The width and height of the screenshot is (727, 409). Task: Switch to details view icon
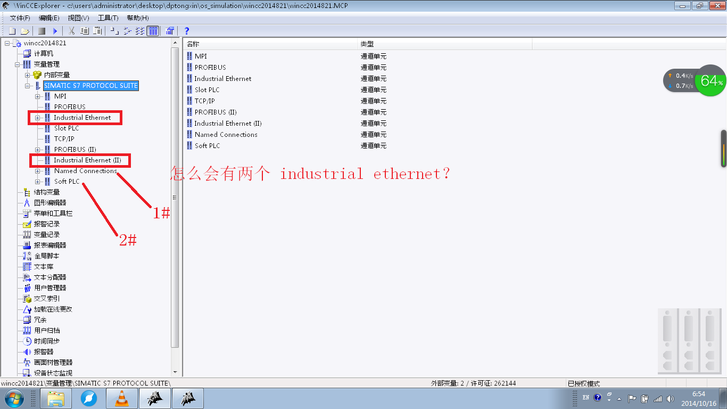153,31
